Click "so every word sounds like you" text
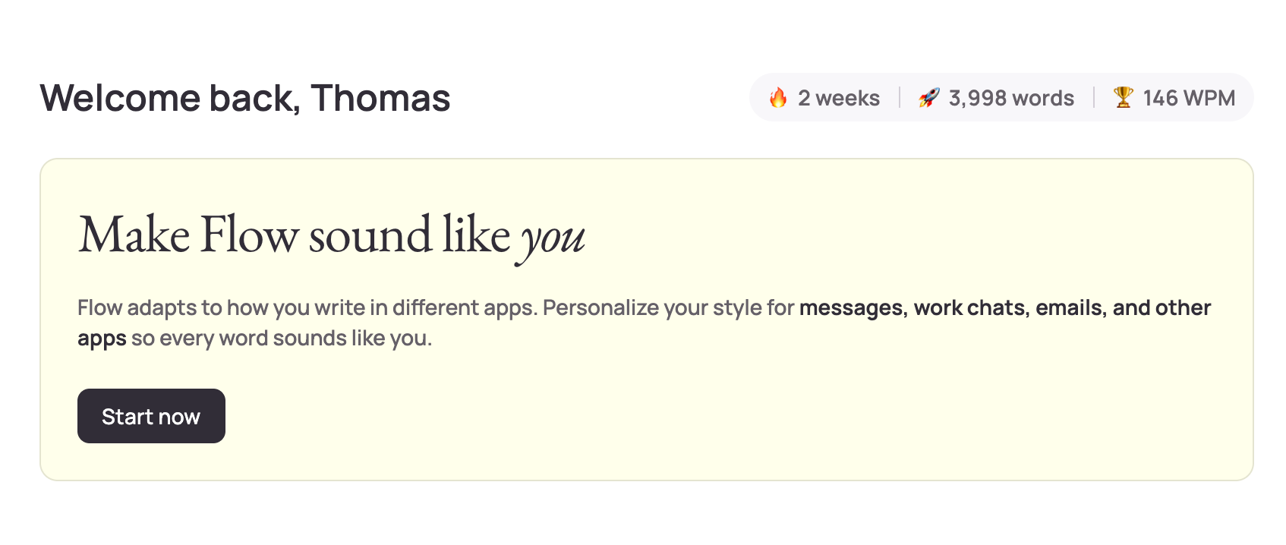The width and height of the screenshot is (1286, 545). pos(282,338)
